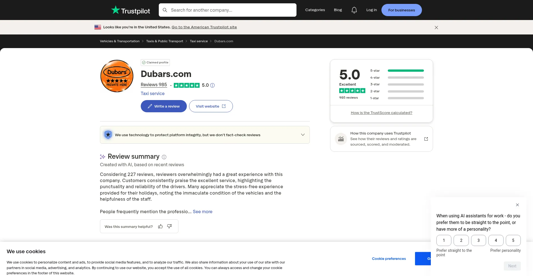533x276 pixels.
Task: Open the Taxi service category link
Action: (x=153, y=94)
